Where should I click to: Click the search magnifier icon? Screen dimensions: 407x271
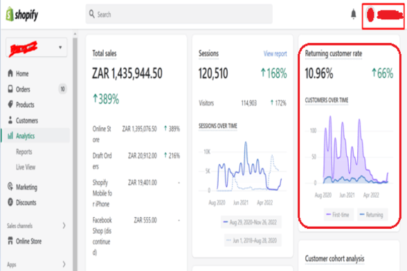point(91,14)
